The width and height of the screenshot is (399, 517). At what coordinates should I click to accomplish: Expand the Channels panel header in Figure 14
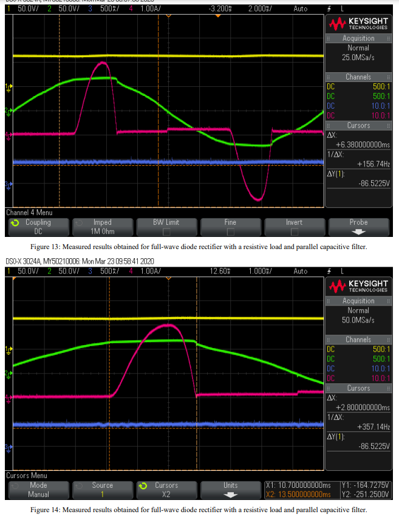pos(358,340)
